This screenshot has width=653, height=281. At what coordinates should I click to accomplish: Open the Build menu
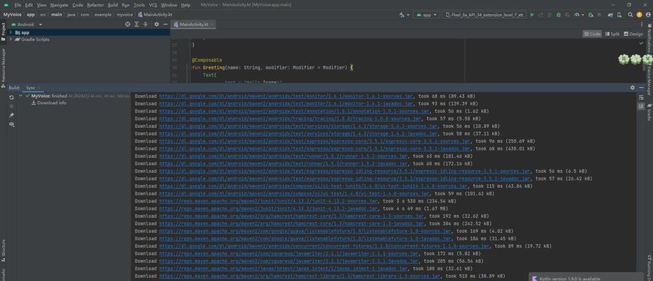(x=112, y=5)
